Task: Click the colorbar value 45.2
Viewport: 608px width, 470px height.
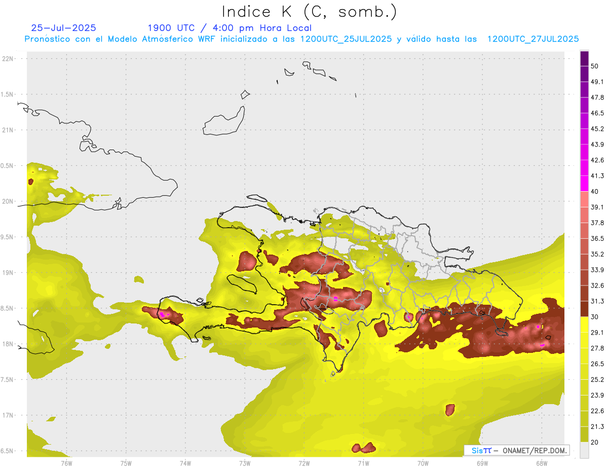Action: [x=597, y=129]
